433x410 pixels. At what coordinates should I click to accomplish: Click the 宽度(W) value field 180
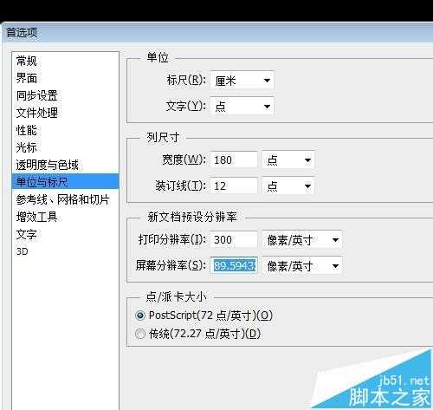[234, 159]
